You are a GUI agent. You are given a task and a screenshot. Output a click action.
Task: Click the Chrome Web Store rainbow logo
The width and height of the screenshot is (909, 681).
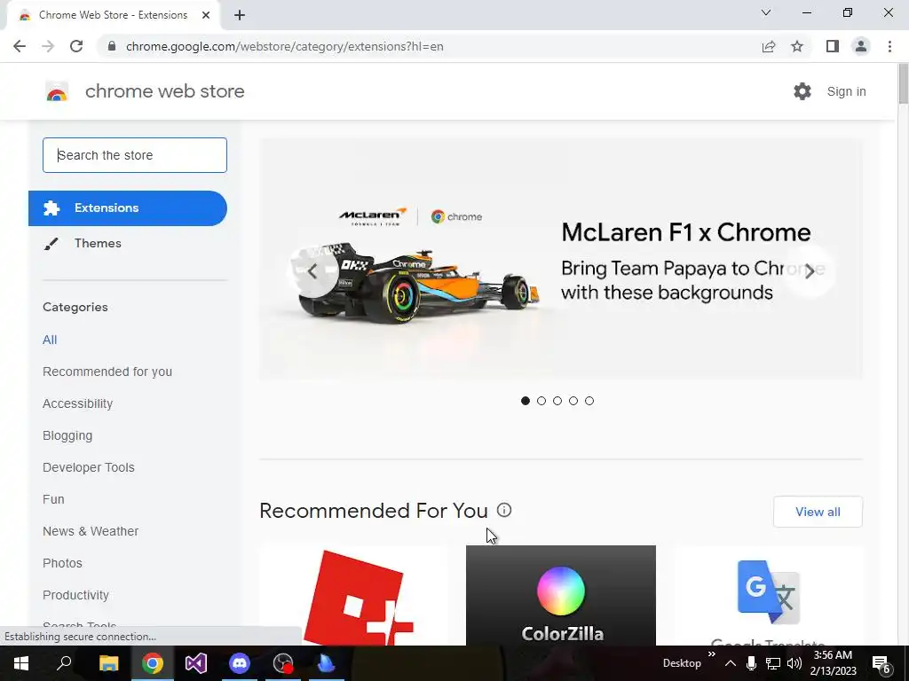pos(57,91)
